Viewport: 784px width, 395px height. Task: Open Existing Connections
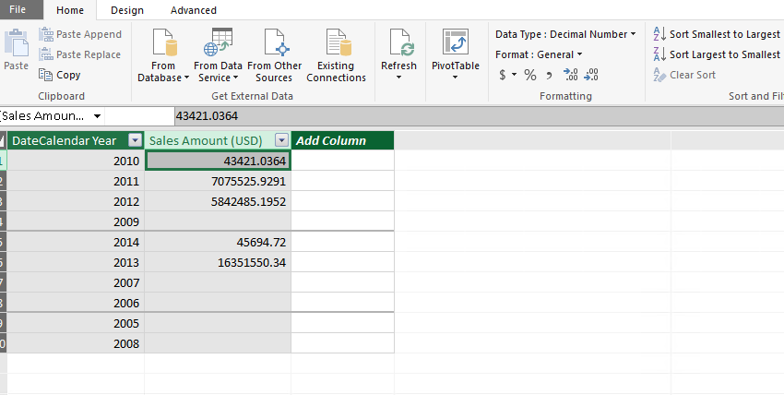point(337,56)
